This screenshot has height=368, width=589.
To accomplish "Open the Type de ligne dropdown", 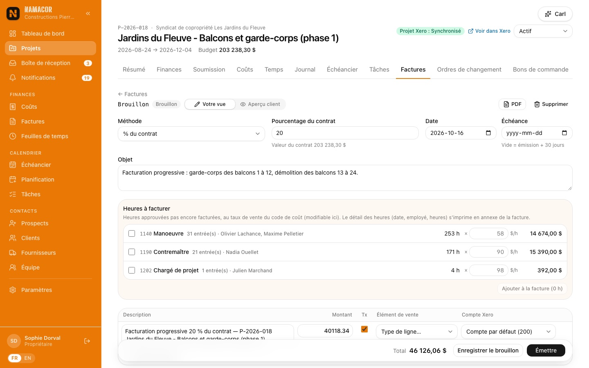I will (x=417, y=332).
